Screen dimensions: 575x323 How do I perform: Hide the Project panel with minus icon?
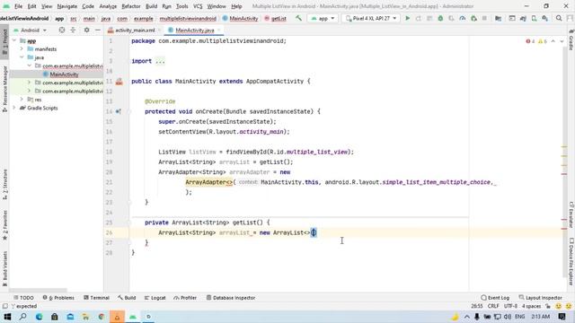coord(98,30)
